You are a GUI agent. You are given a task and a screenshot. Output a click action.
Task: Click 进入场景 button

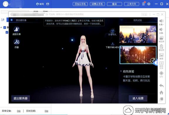click(x=138, y=98)
